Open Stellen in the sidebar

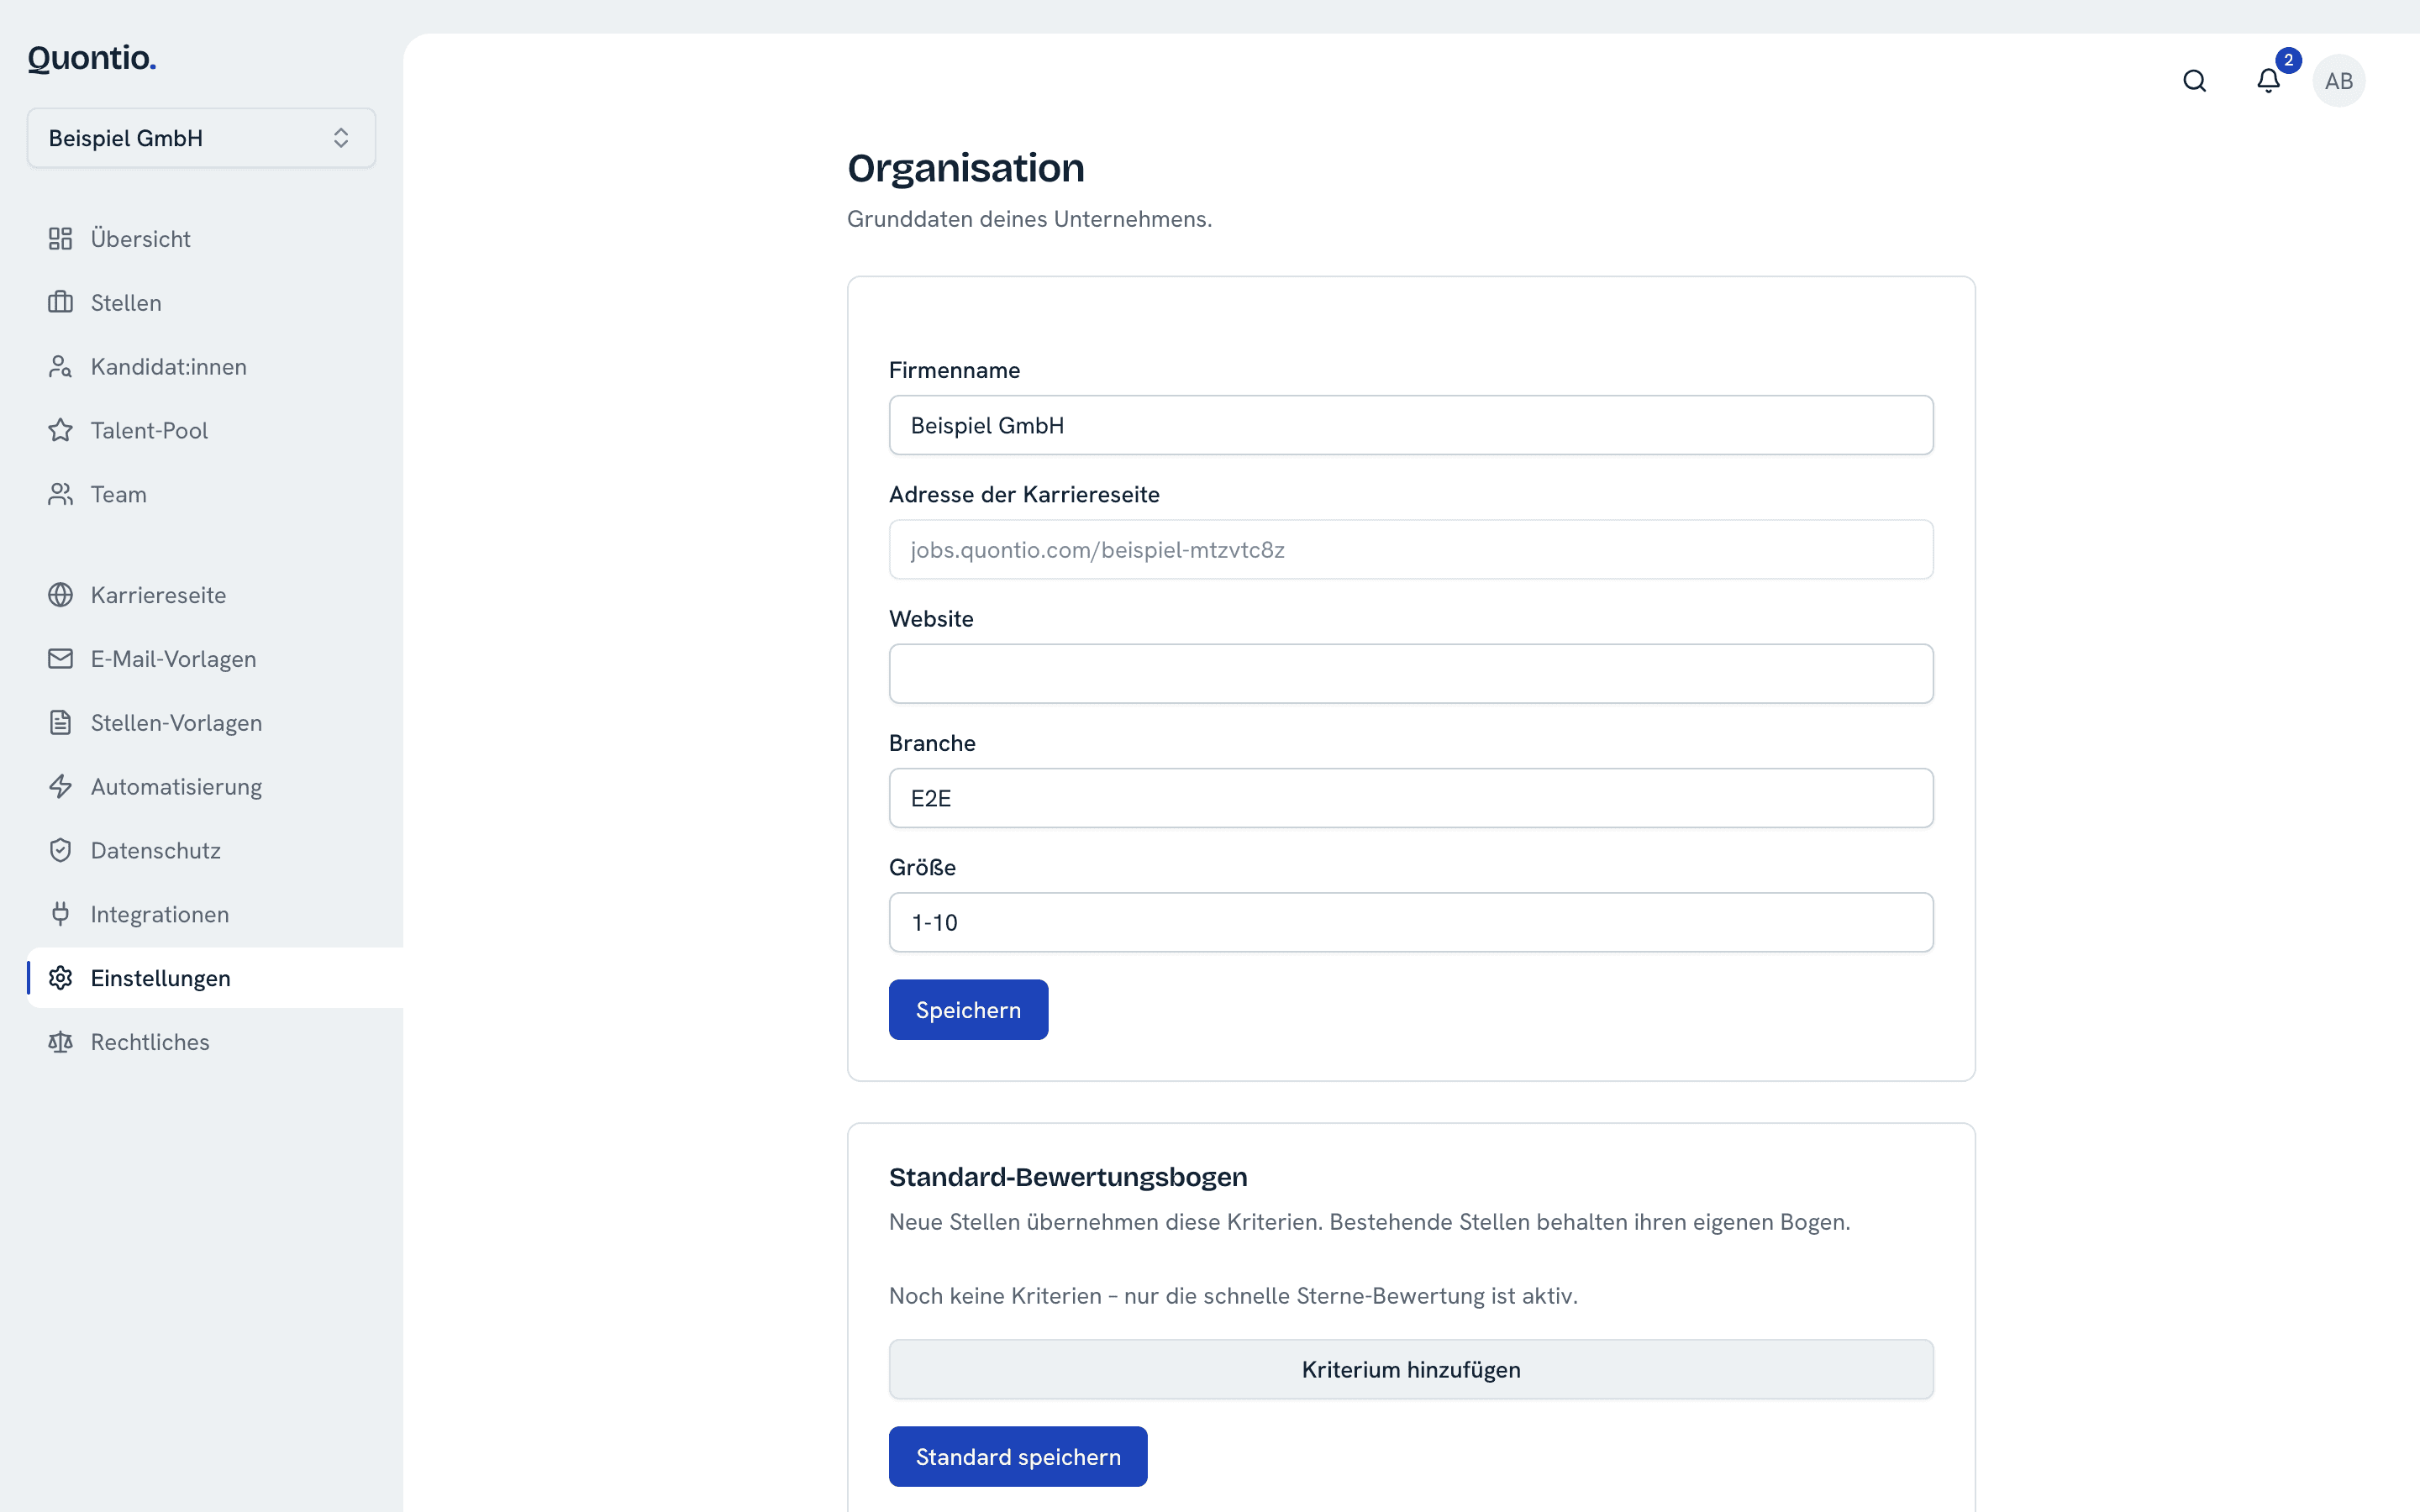[215, 302]
